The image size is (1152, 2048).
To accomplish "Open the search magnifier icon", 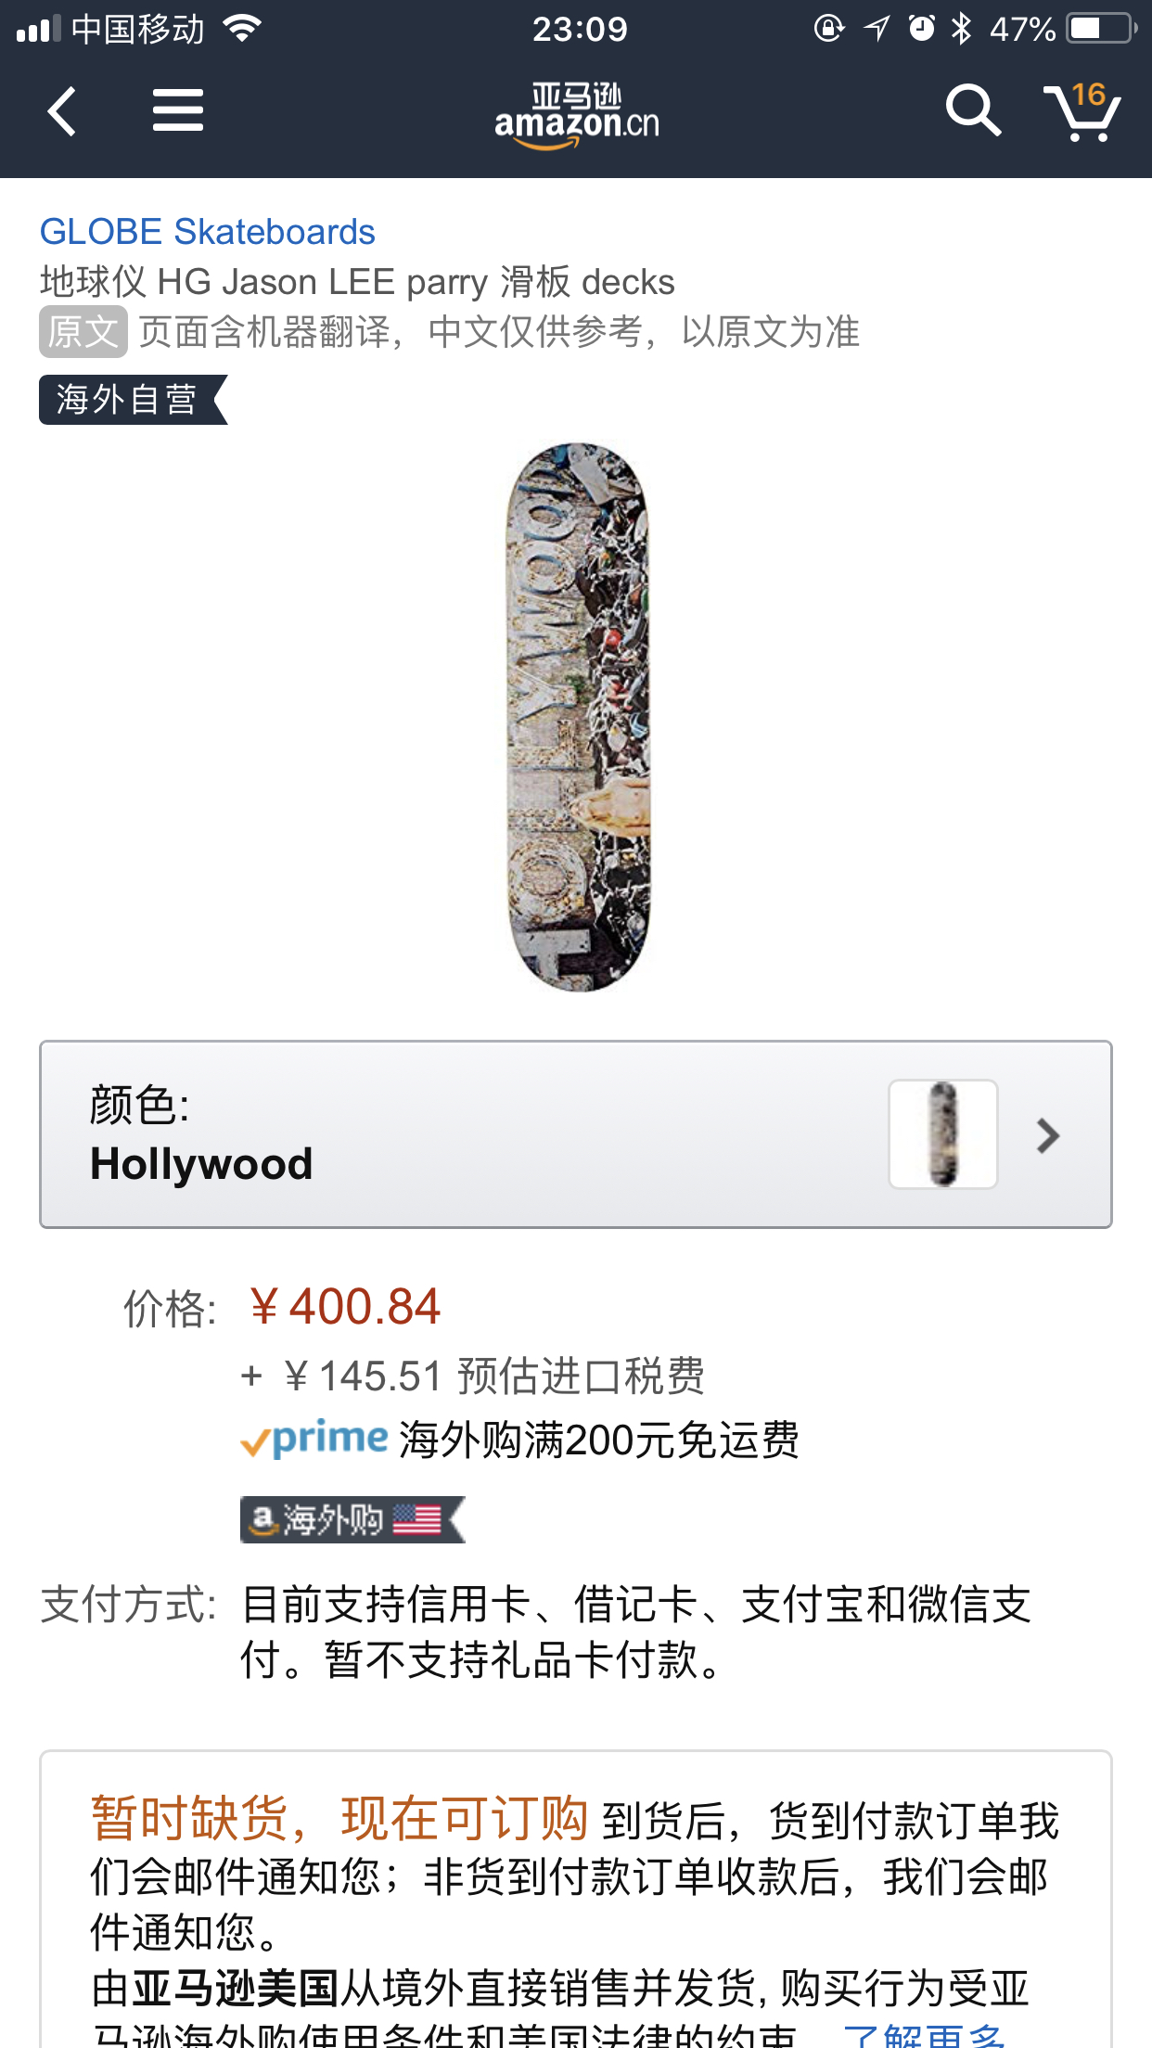I will click(x=973, y=110).
